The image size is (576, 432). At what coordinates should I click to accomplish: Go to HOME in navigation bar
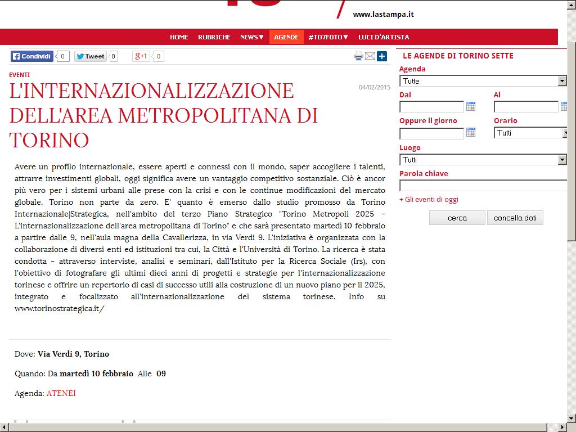(x=179, y=37)
